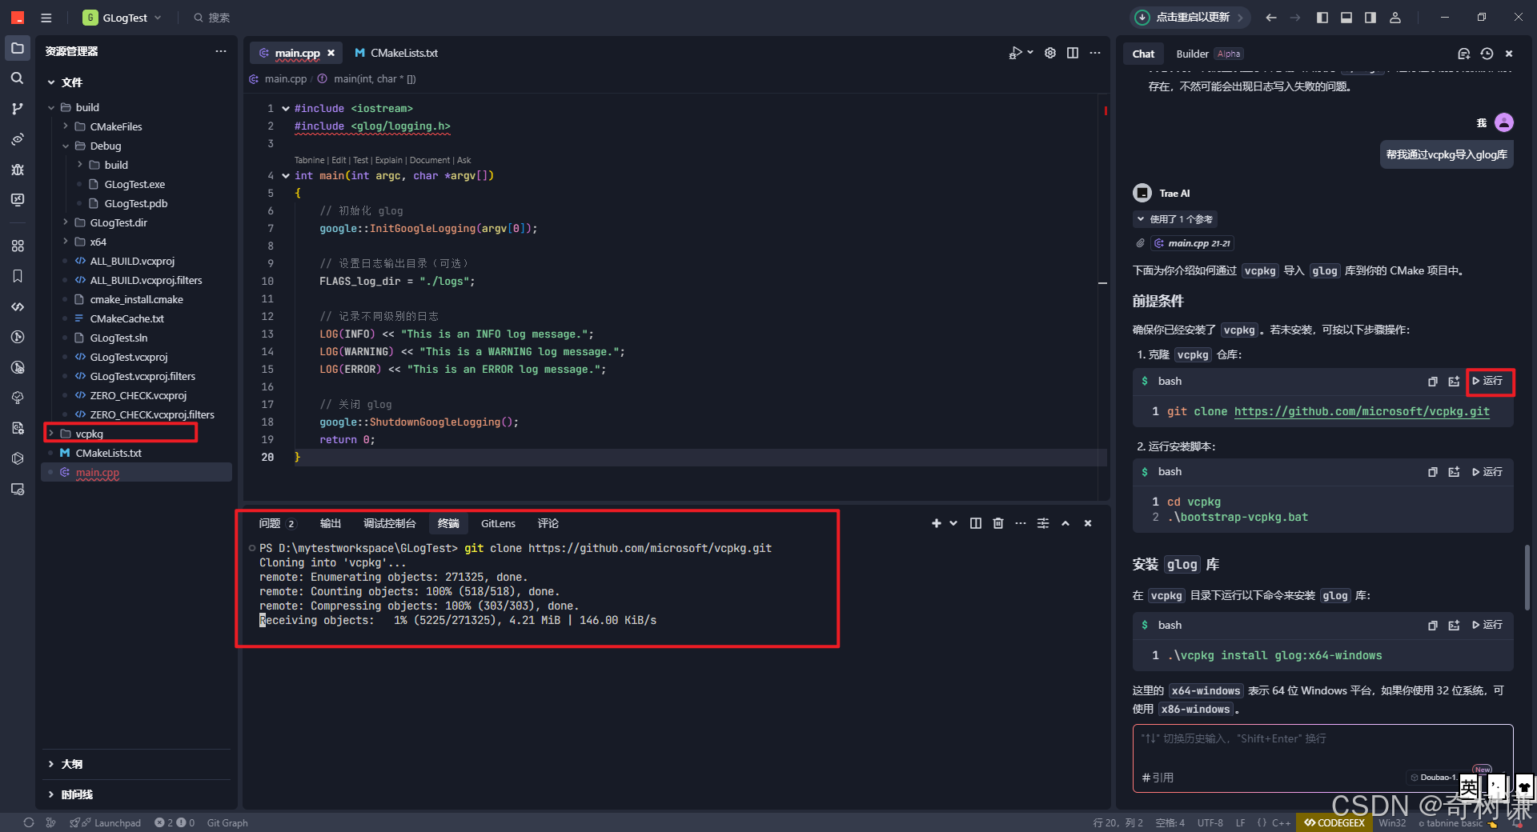Open the main.cpp 21-21 reference chip
The height and width of the screenshot is (832, 1537).
click(x=1193, y=243)
